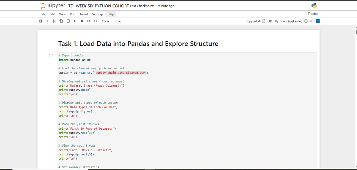Open the File menu

coord(43,14)
